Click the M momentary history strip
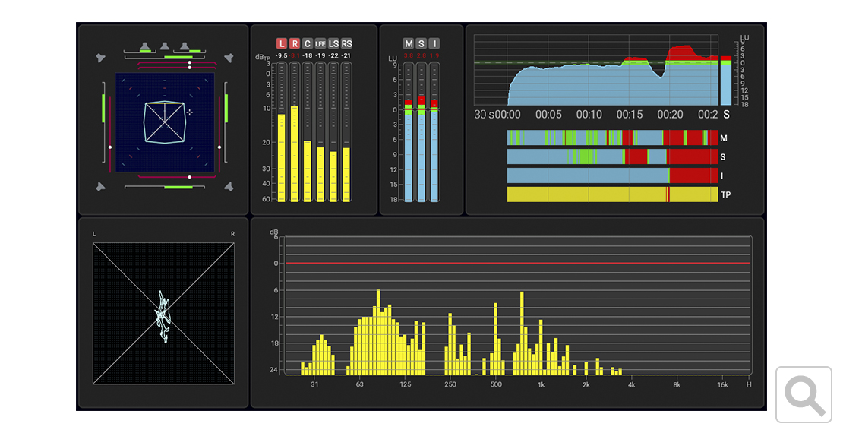The height and width of the screenshot is (433, 843). [x=612, y=137]
